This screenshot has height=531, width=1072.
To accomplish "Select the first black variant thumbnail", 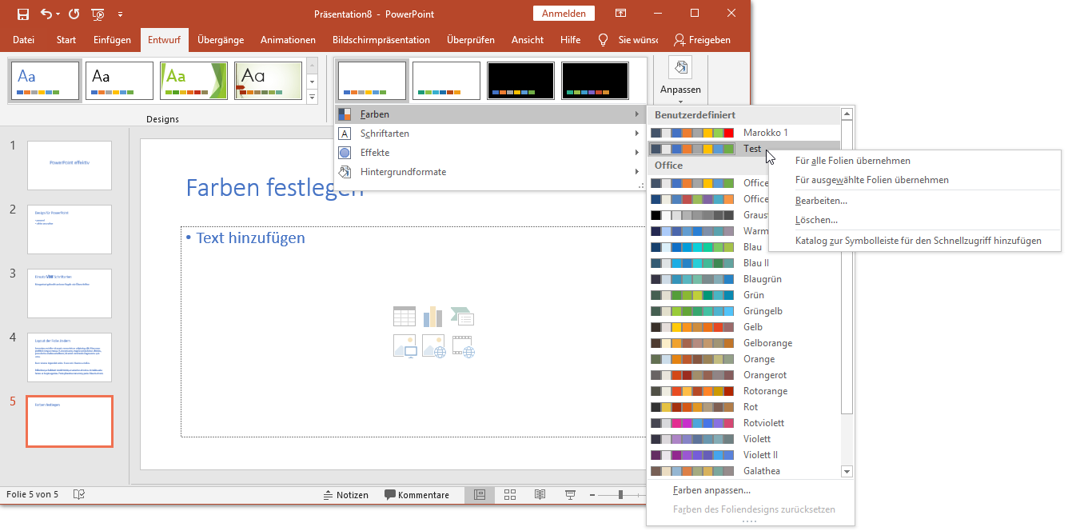I will pyautogui.click(x=520, y=81).
